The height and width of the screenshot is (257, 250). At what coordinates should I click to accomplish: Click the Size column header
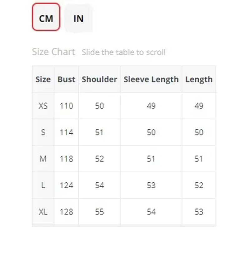tap(43, 79)
